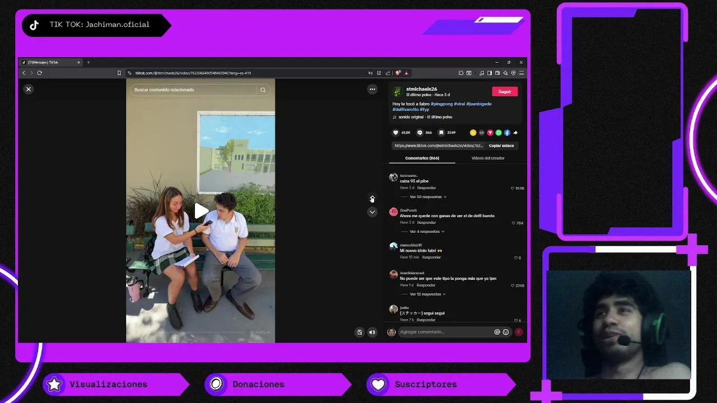
Task: Click the icon left of speaker button
Action: (x=360, y=332)
